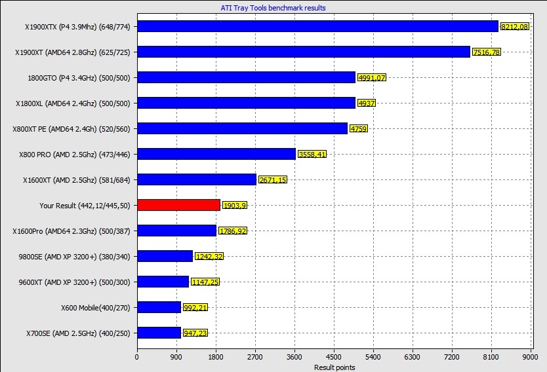Click the yellow value label 8212,08

pos(515,26)
